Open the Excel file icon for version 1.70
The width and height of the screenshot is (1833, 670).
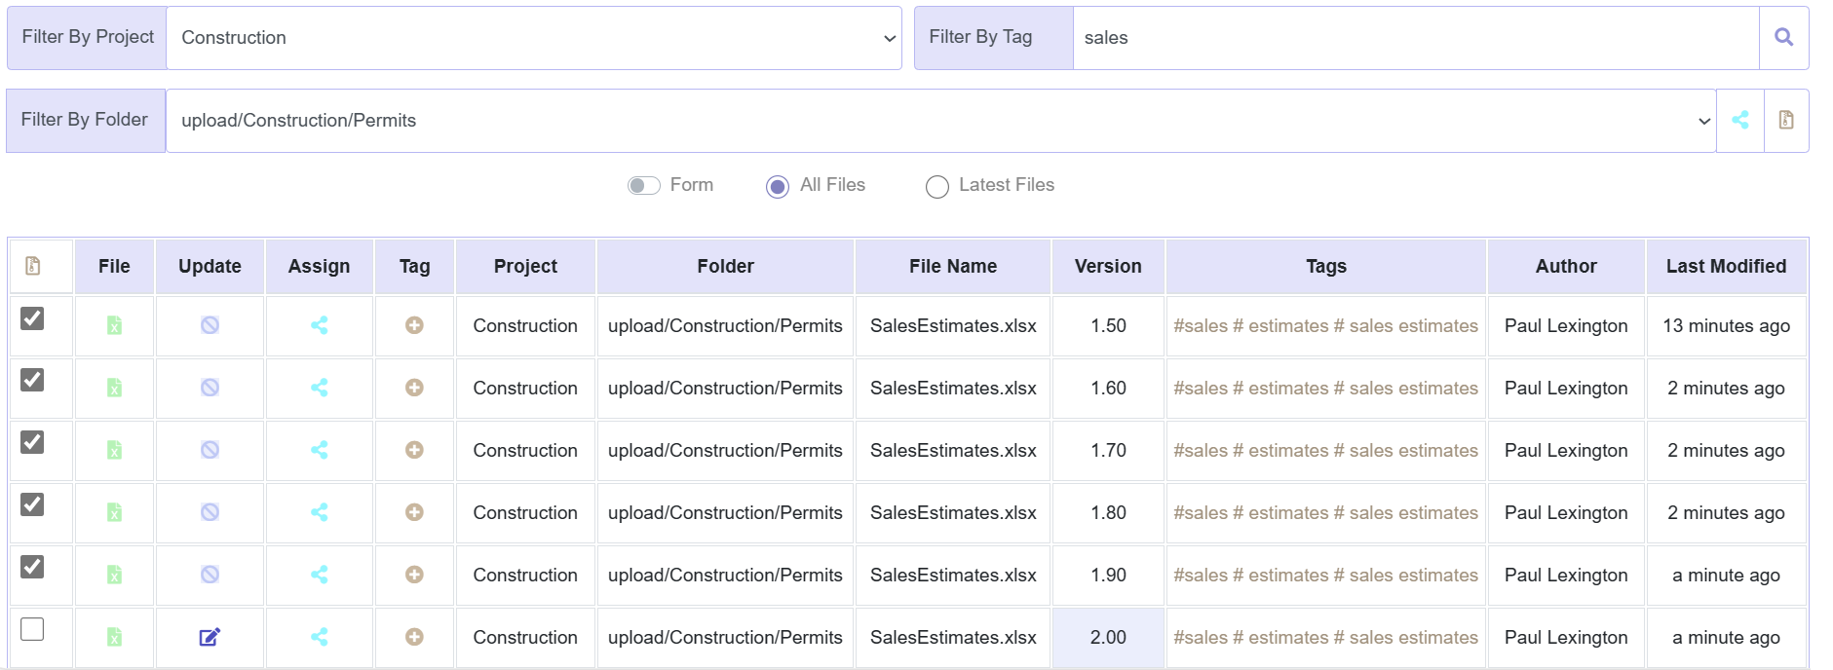coord(114,450)
